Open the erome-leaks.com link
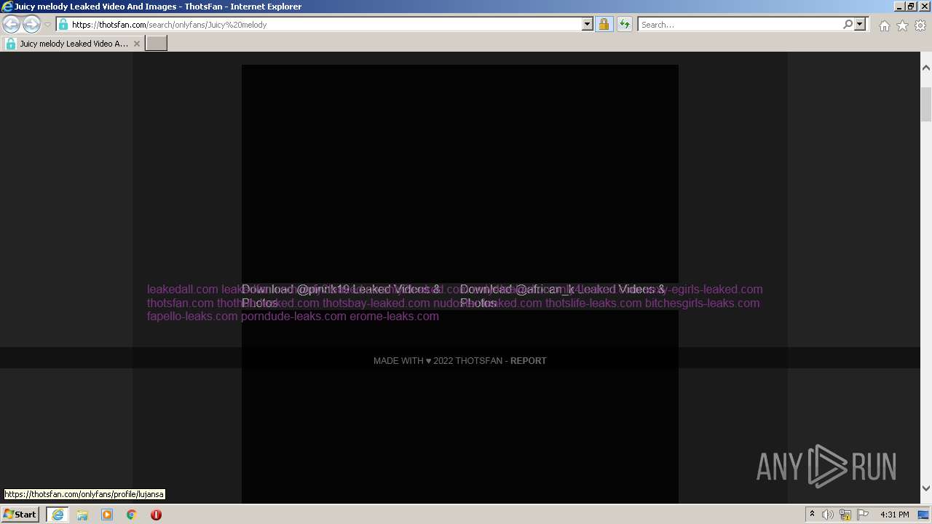Image resolution: width=932 pixels, height=524 pixels. tap(394, 317)
